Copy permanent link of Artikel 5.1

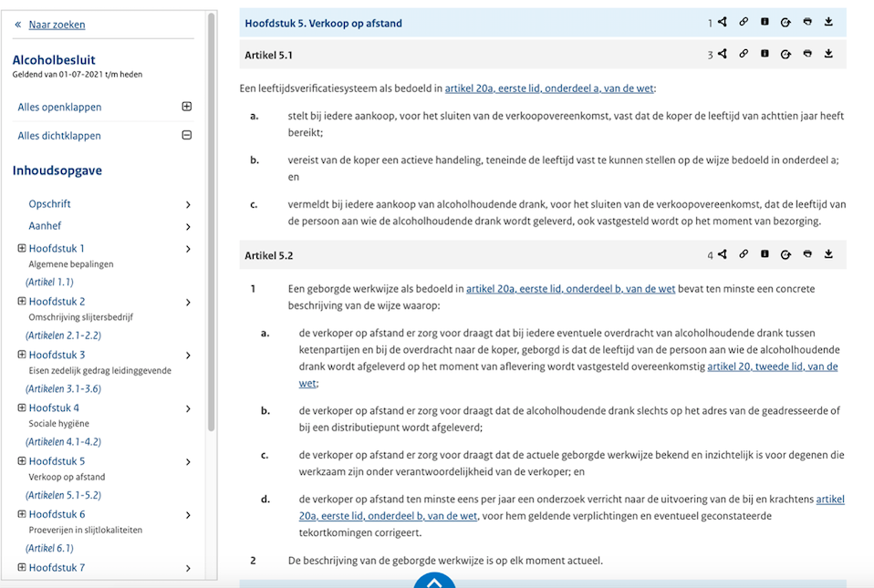744,54
